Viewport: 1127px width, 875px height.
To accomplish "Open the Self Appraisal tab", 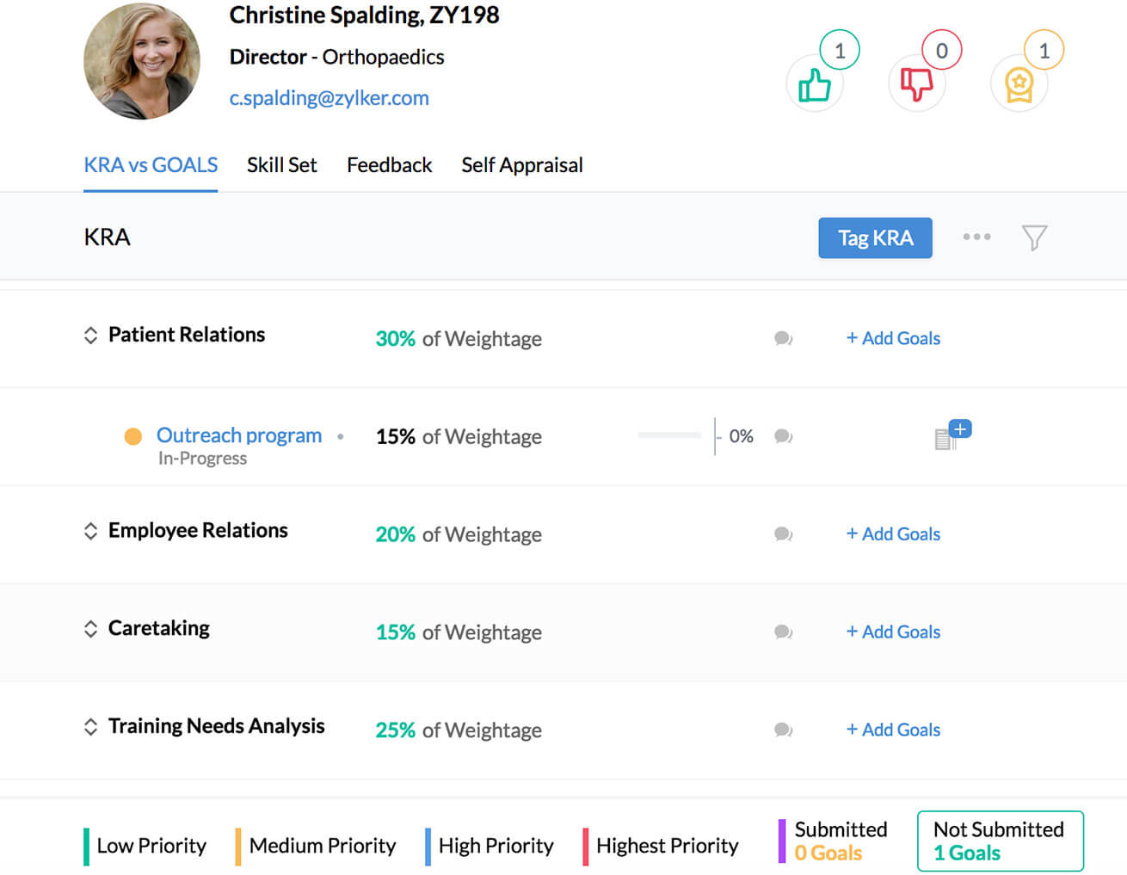I will click(x=521, y=165).
